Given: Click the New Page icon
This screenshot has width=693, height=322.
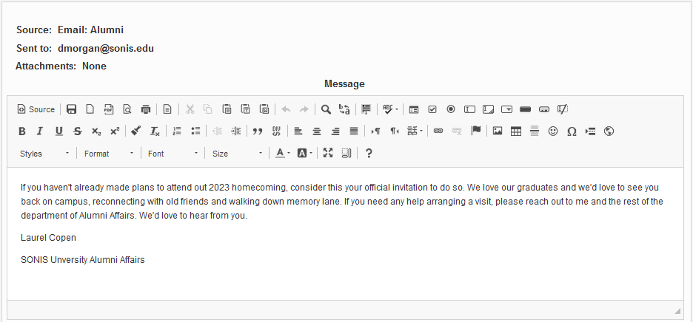Looking at the screenshot, I should [90, 109].
